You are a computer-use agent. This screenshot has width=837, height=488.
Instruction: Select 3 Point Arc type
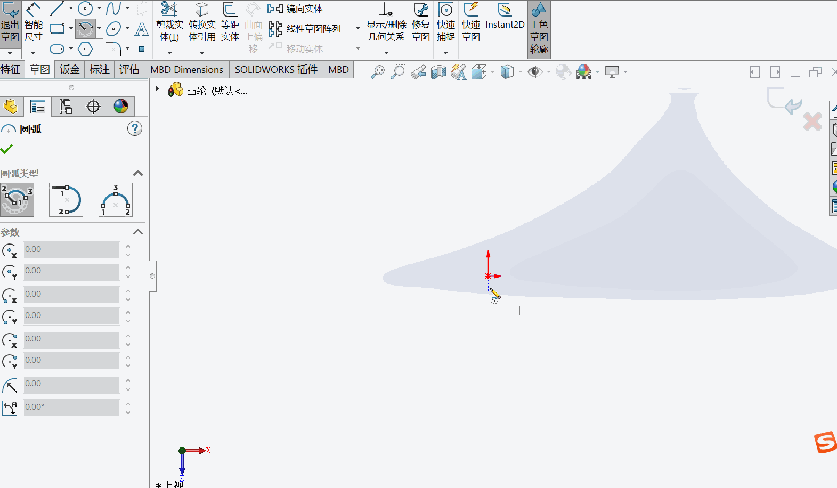116,200
